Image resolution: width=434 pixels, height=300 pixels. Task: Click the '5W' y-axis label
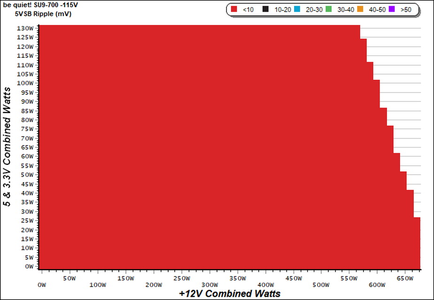tap(29, 257)
